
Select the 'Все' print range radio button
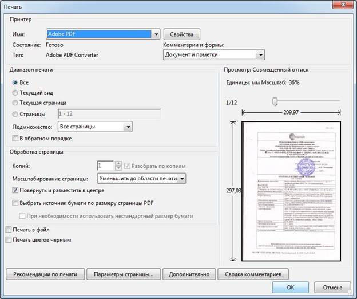[15, 82]
